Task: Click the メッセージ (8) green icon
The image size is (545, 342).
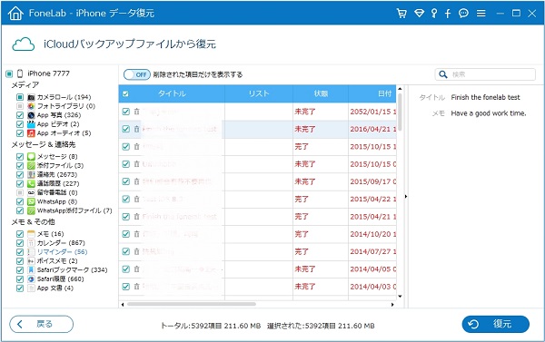Action: (31, 156)
